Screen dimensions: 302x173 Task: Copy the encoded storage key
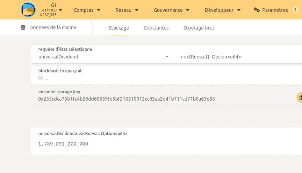tap(300, 98)
